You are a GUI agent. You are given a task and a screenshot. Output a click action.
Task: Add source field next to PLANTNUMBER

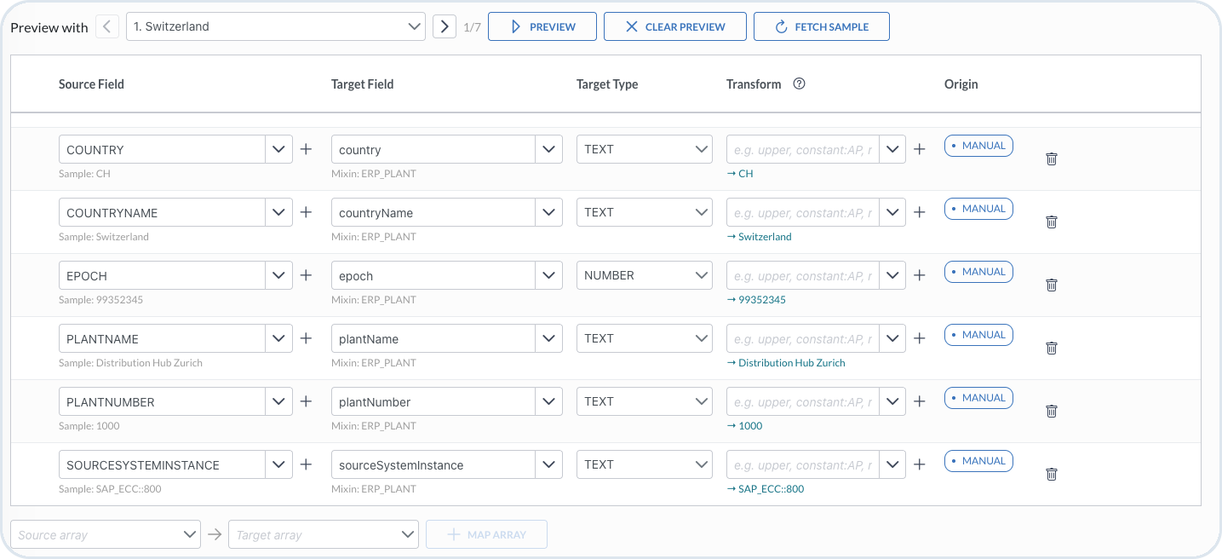click(x=307, y=401)
